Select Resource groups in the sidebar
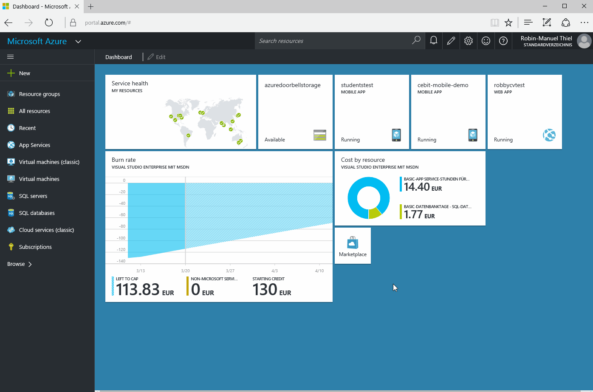The height and width of the screenshot is (392, 593). (39, 94)
